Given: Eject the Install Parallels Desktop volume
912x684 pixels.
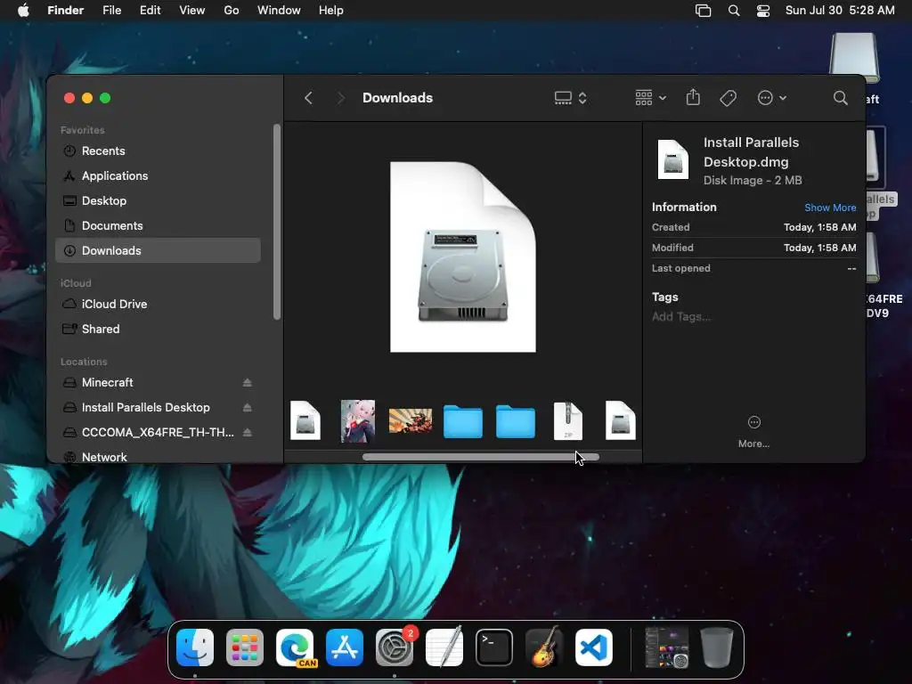Looking at the screenshot, I should (248, 408).
